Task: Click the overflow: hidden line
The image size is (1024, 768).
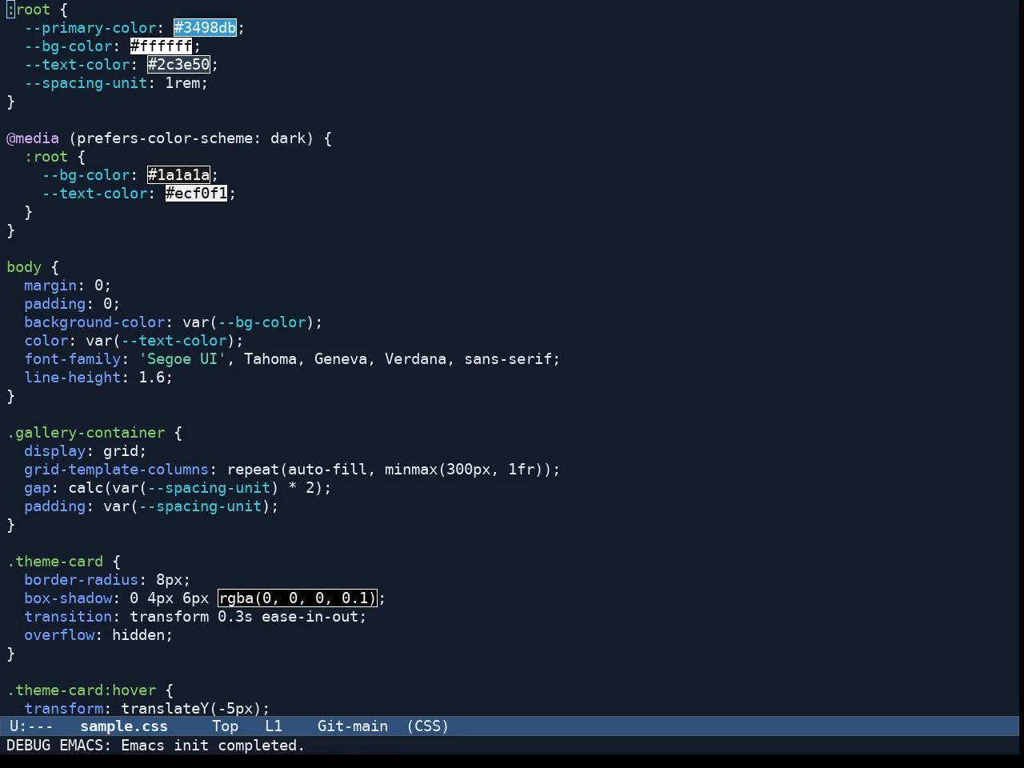Action: coord(98,635)
